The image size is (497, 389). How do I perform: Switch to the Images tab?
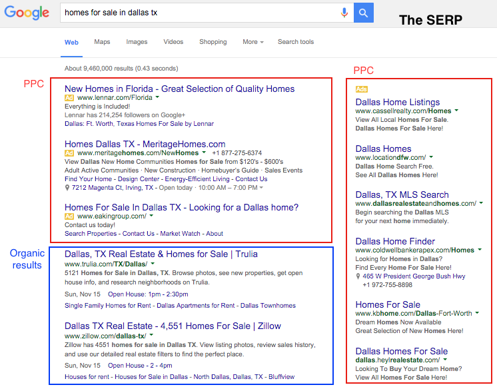coord(137,42)
